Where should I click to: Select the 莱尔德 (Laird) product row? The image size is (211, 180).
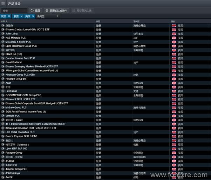(x=14, y=120)
